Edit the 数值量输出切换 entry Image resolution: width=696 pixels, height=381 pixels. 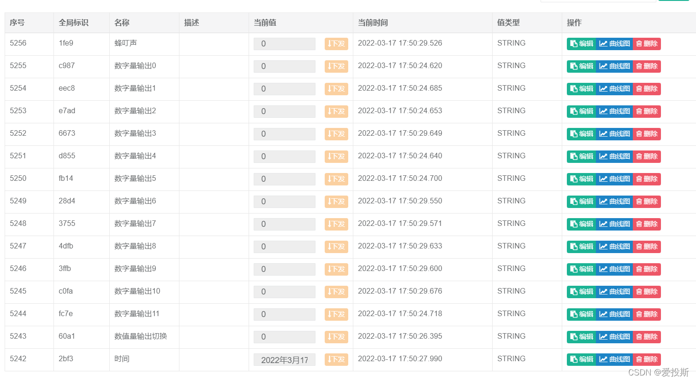581,337
